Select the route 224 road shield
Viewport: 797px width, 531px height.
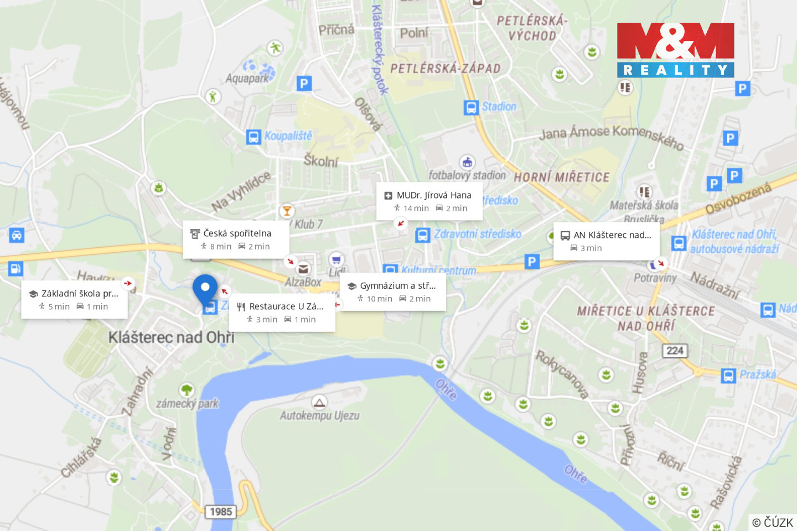tap(675, 350)
